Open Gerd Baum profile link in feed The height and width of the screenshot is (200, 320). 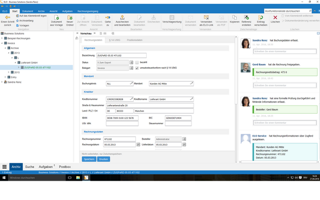(259, 65)
